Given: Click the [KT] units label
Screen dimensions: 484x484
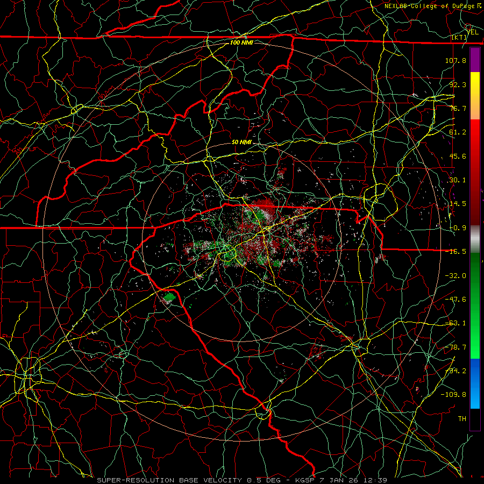Looking at the screenshot, I should click(x=459, y=37).
